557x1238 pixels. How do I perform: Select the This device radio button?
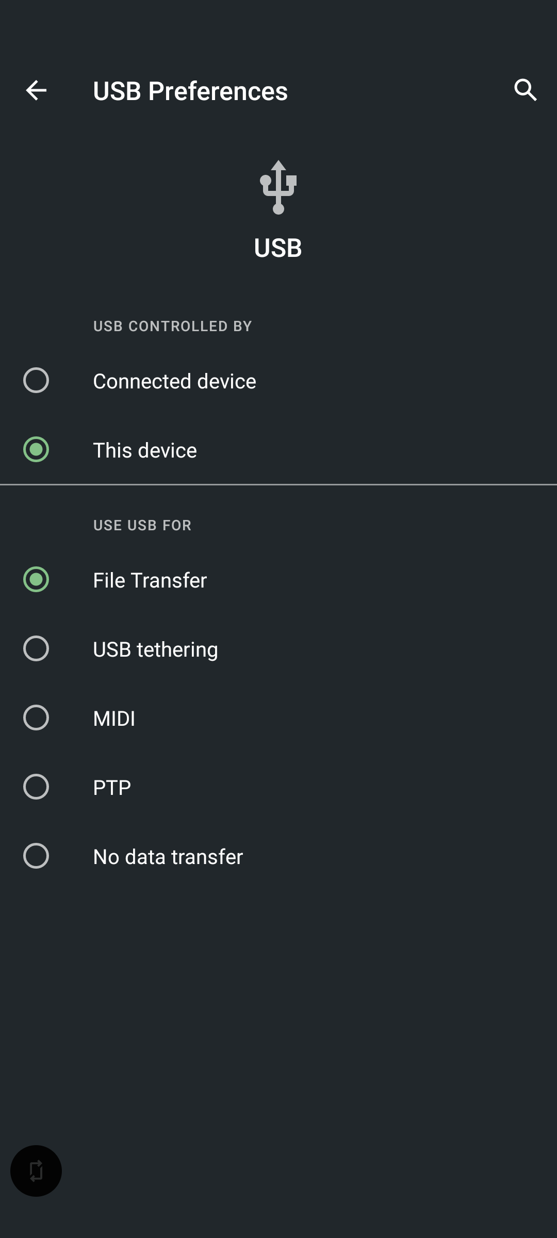coord(36,449)
